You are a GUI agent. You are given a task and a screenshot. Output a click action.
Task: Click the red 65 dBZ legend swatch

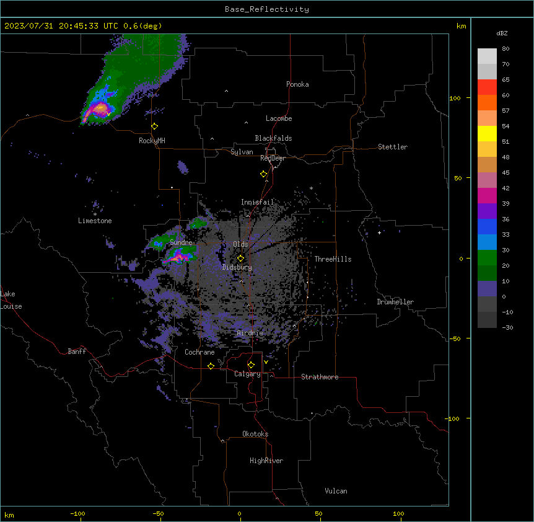(x=487, y=87)
